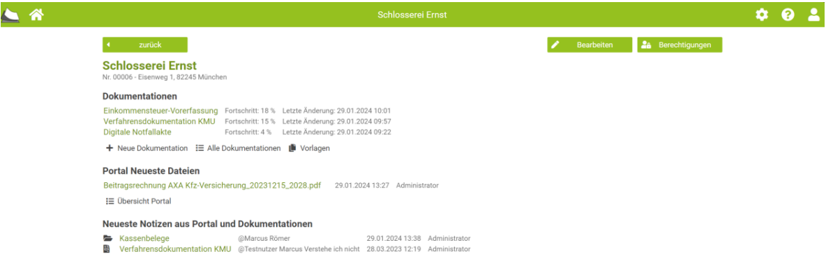Open Verfahrensdokumentation KMU note entry
Screen dimensions: 826x277
pyautogui.click(x=175, y=249)
